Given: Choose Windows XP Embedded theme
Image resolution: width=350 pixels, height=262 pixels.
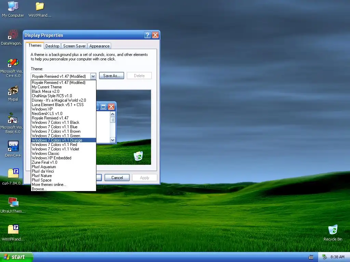Looking at the screenshot, I should point(63,158).
